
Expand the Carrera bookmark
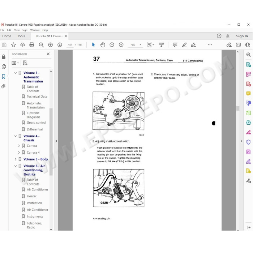19,146
